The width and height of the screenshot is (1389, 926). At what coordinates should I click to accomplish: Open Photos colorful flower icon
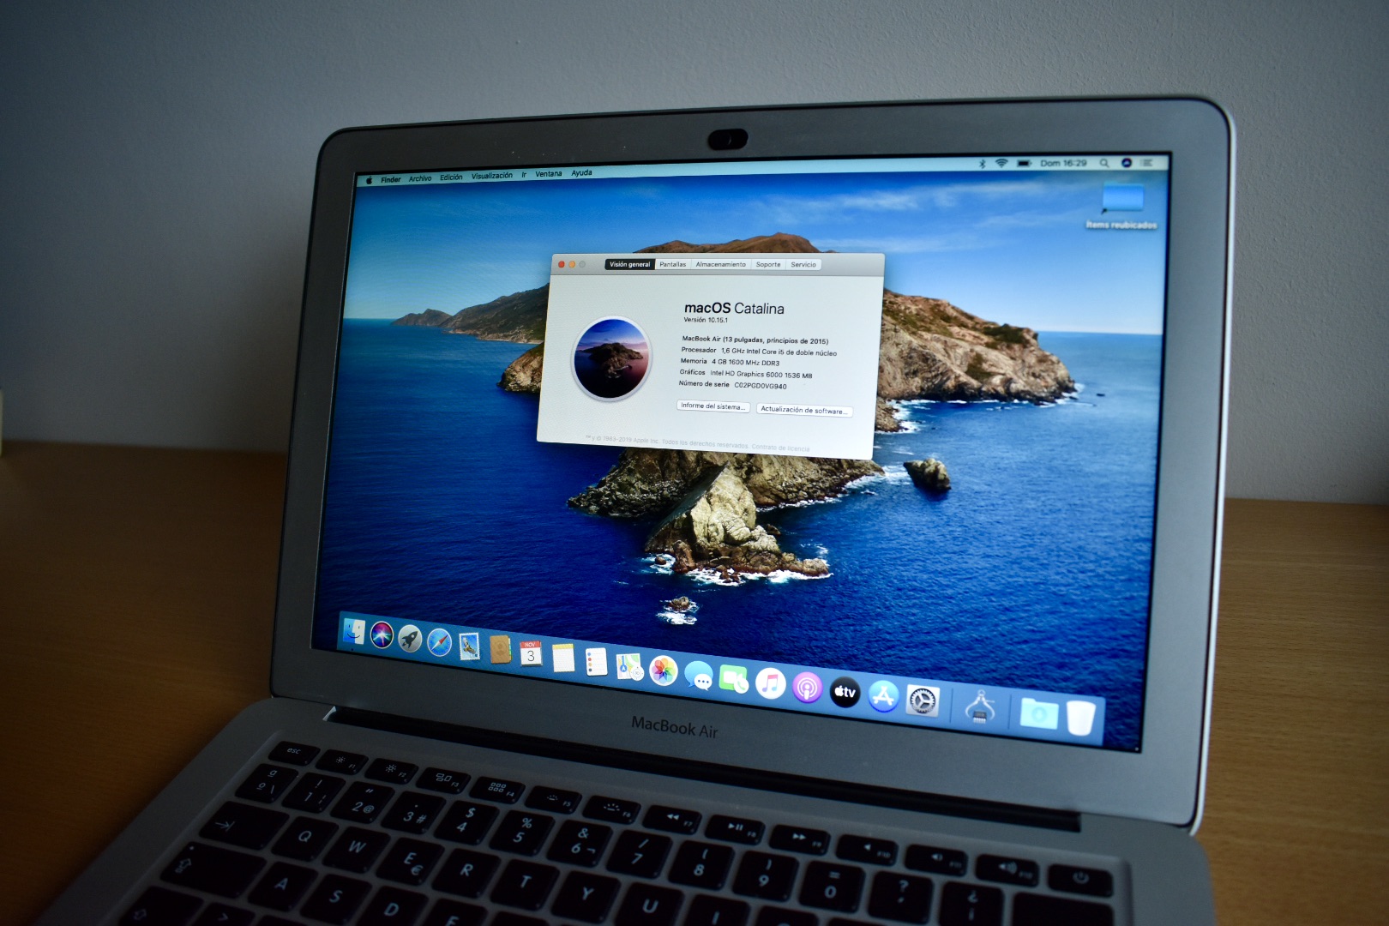click(664, 670)
